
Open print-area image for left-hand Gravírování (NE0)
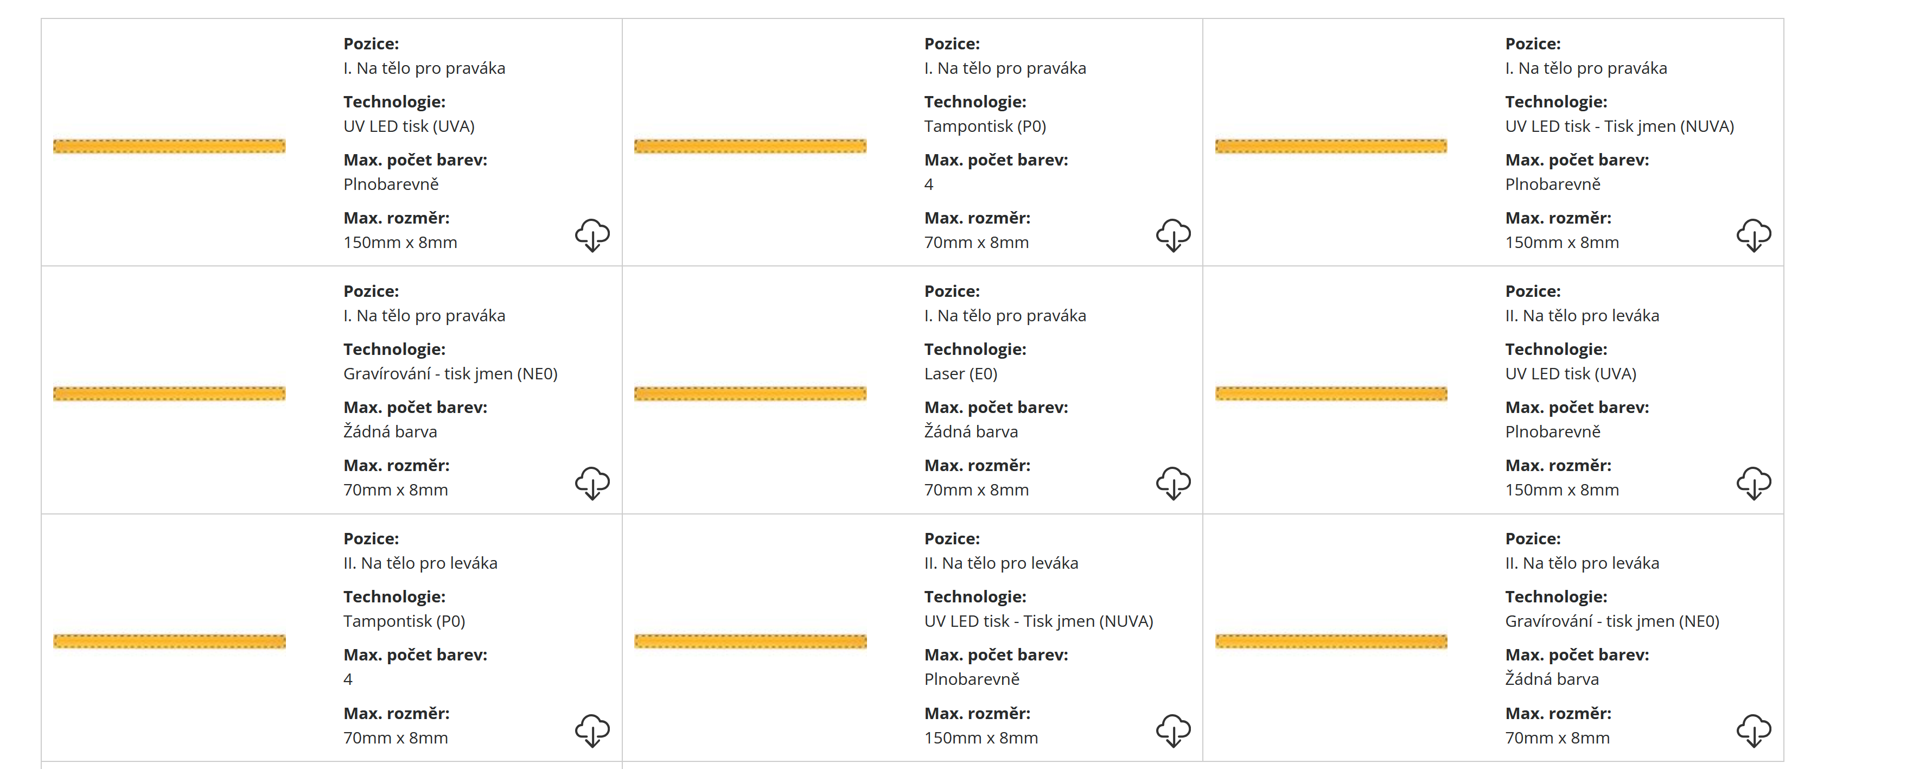[x=1331, y=641]
